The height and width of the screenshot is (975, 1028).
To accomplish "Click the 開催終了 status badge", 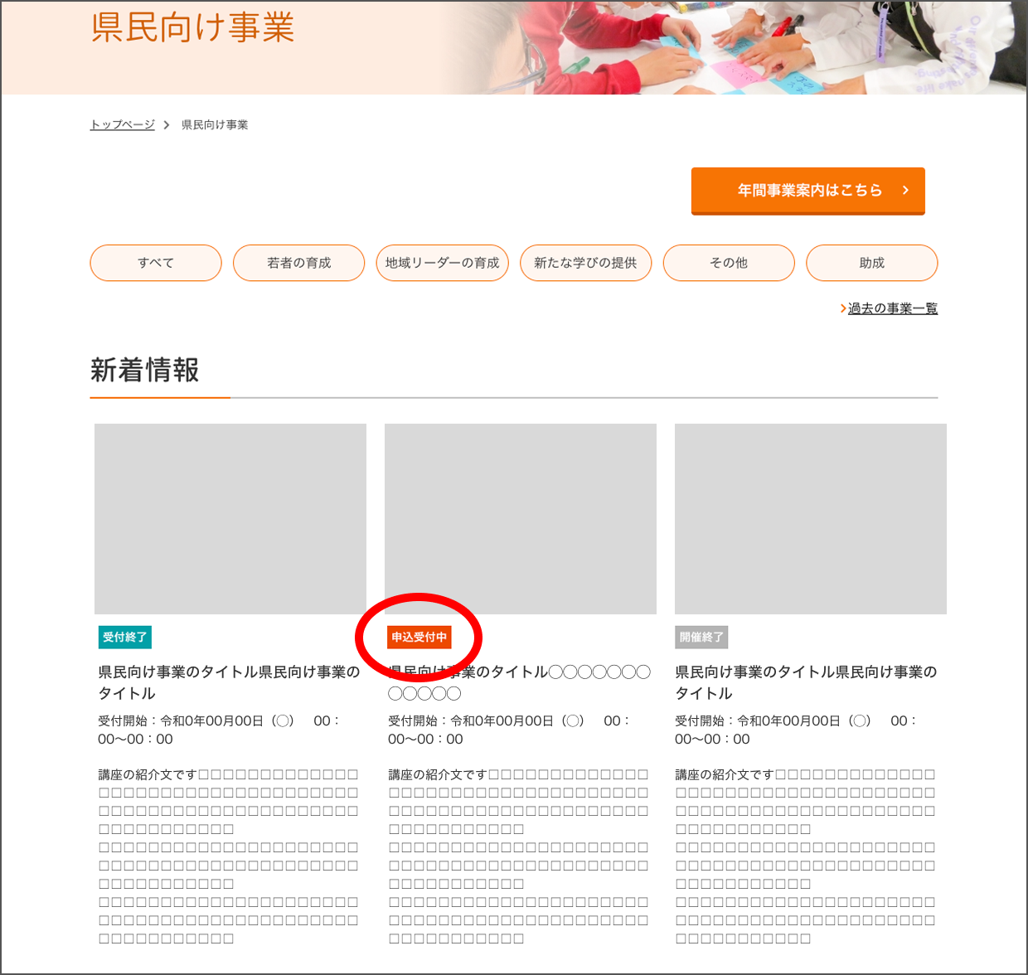I will pos(701,637).
